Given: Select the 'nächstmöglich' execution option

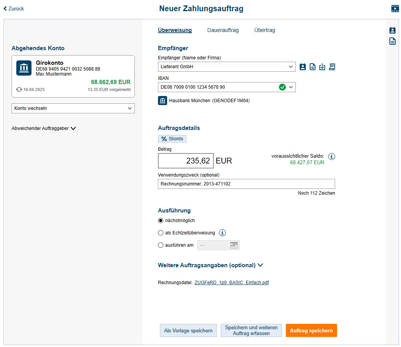Looking at the screenshot, I should 161,221.
